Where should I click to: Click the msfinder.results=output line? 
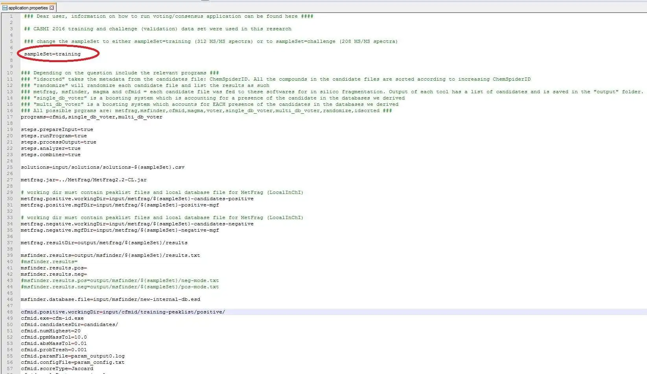pyautogui.click(x=111, y=255)
